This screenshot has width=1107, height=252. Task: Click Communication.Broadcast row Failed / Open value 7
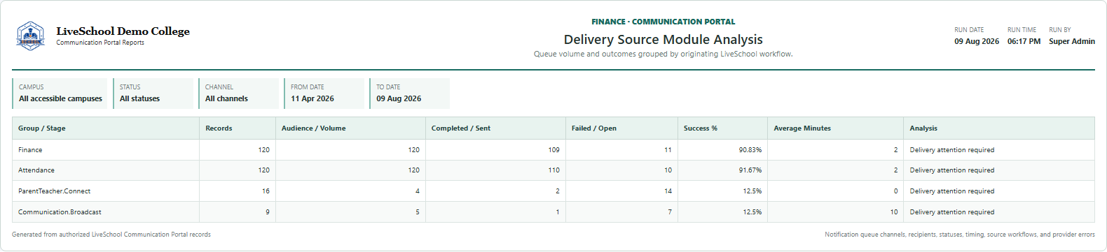(670, 212)
